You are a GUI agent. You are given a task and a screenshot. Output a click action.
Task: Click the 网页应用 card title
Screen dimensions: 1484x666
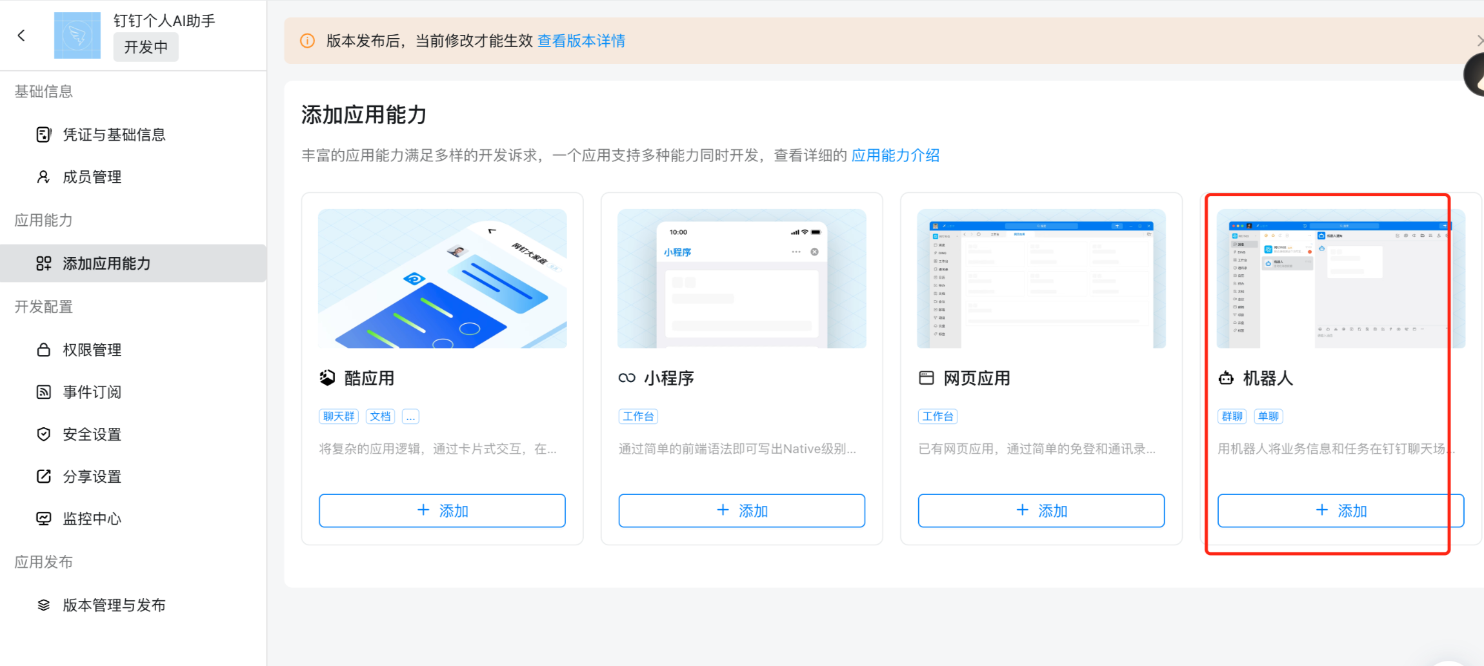pos(977,378)
